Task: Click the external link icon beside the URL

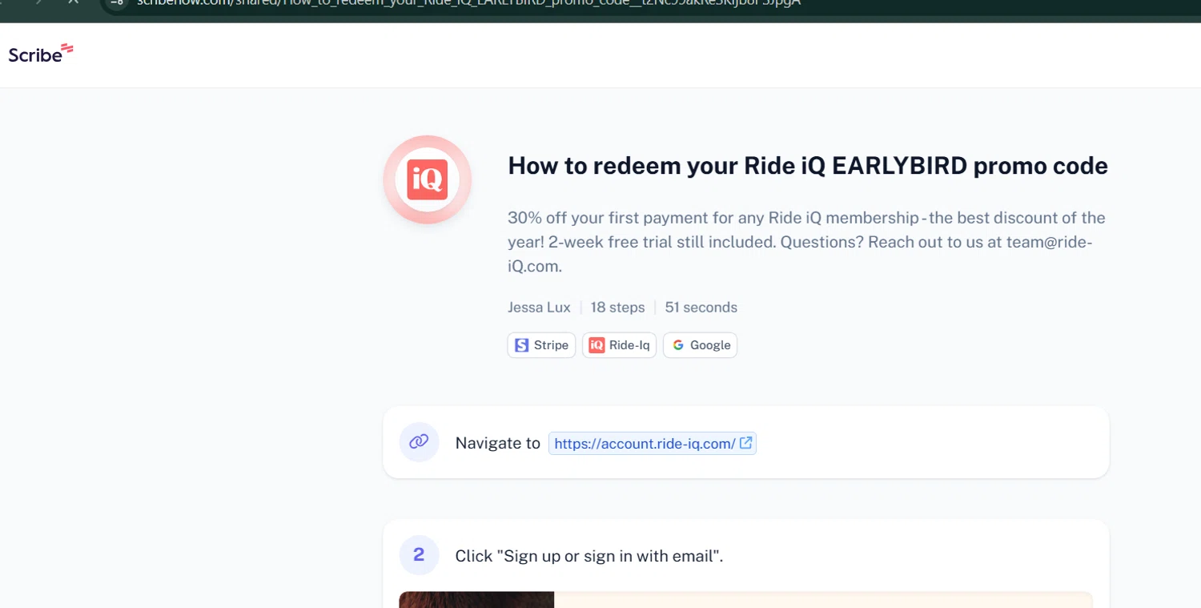Action: [x=745, y=443]
